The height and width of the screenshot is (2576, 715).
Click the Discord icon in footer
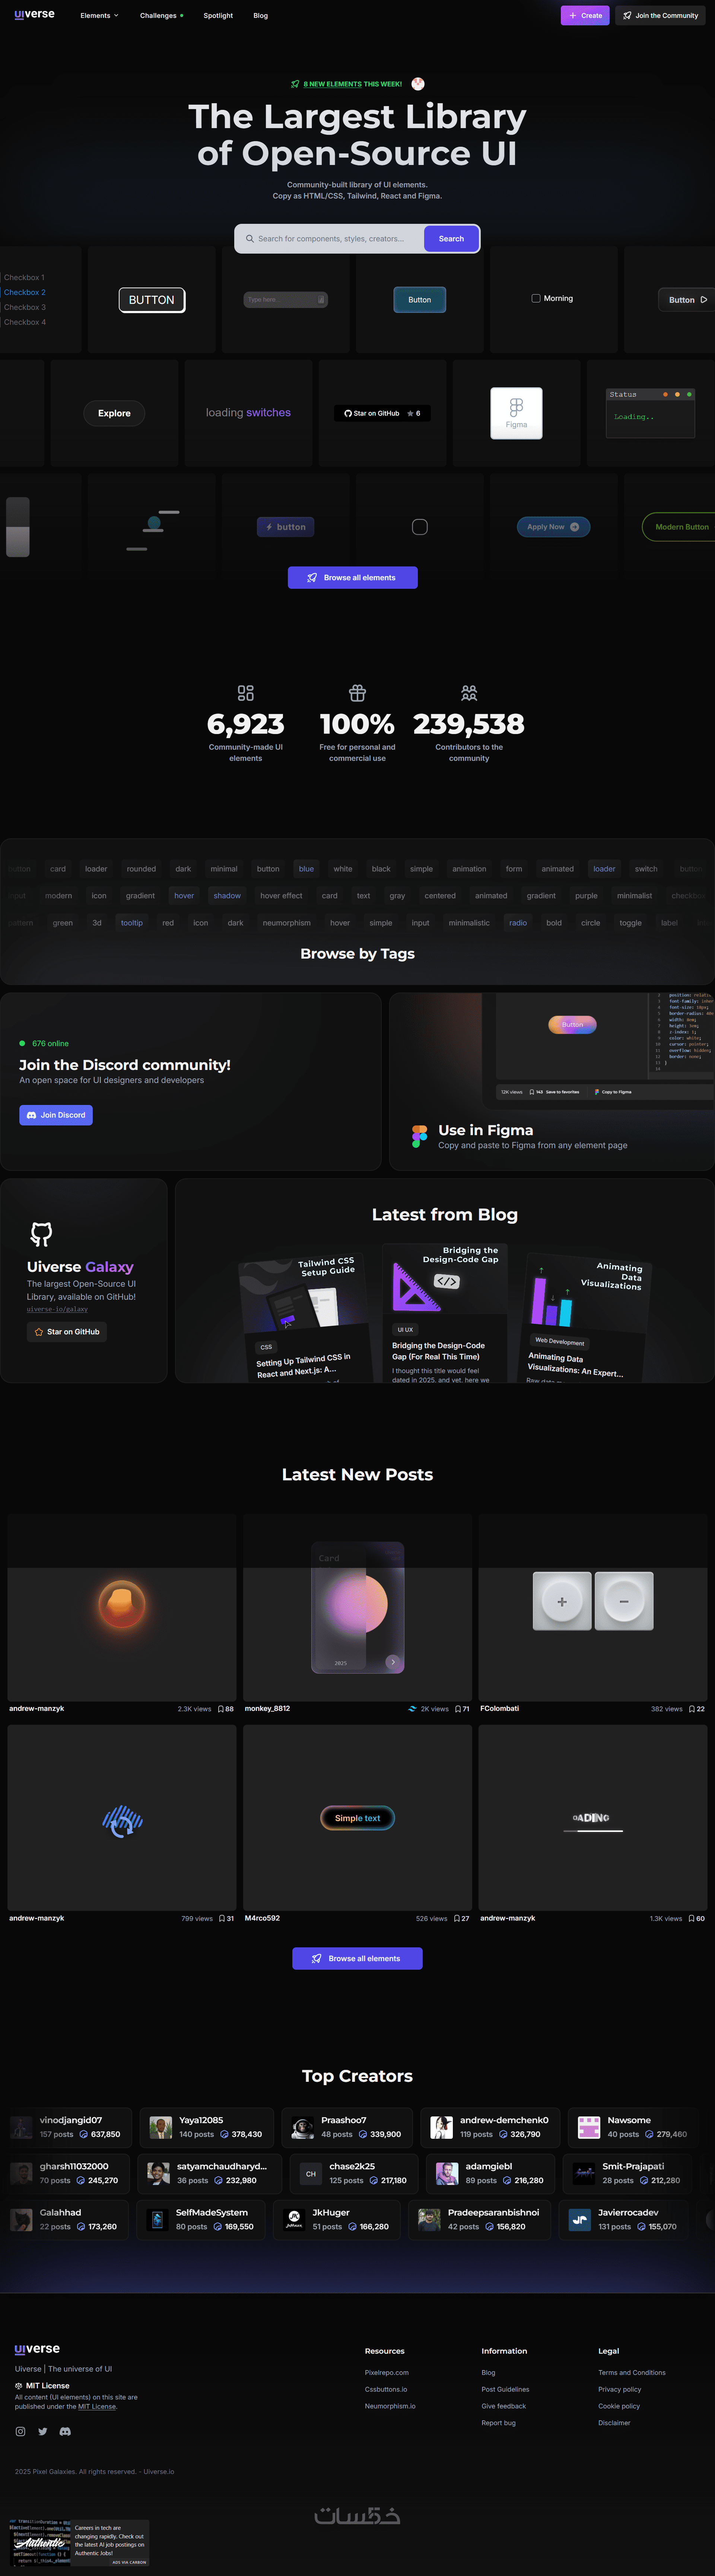click(65, 2431)
